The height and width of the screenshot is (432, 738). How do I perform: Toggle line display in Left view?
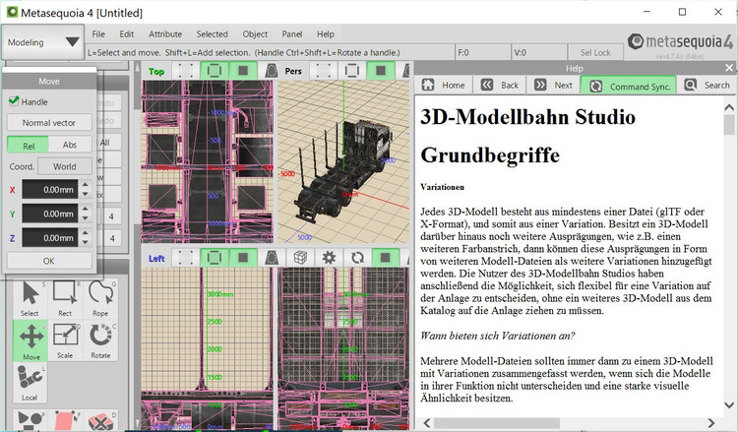pyautogui.click(x=215, y=258)
